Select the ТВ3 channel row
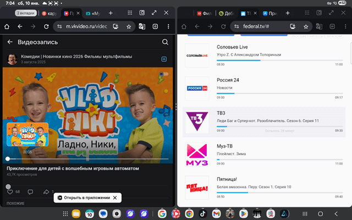This screenshot has height=220, width=352. coord(264,121)
